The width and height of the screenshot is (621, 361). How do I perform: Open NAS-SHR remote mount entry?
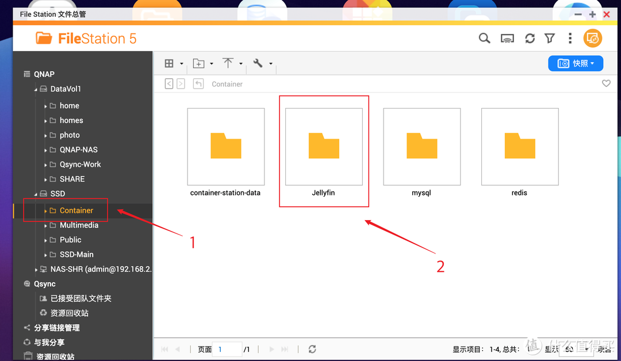(x=101, y=269)
